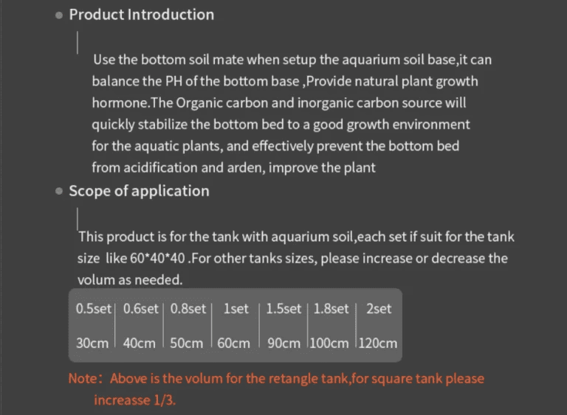This screenshot has width=567, height=415.
Task: Choose the 120cm tank size cell
Action: 378,343
